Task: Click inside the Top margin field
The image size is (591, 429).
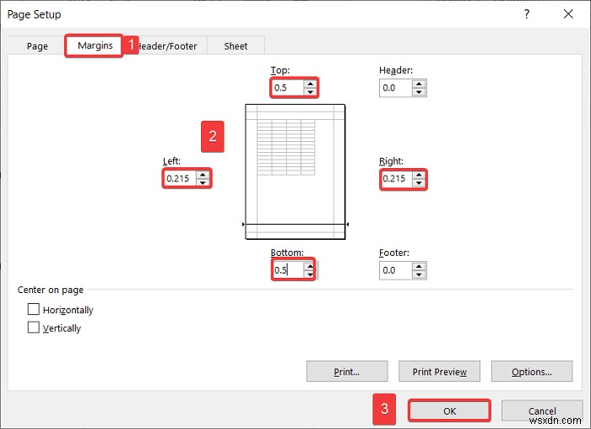Action: [288, 88]
